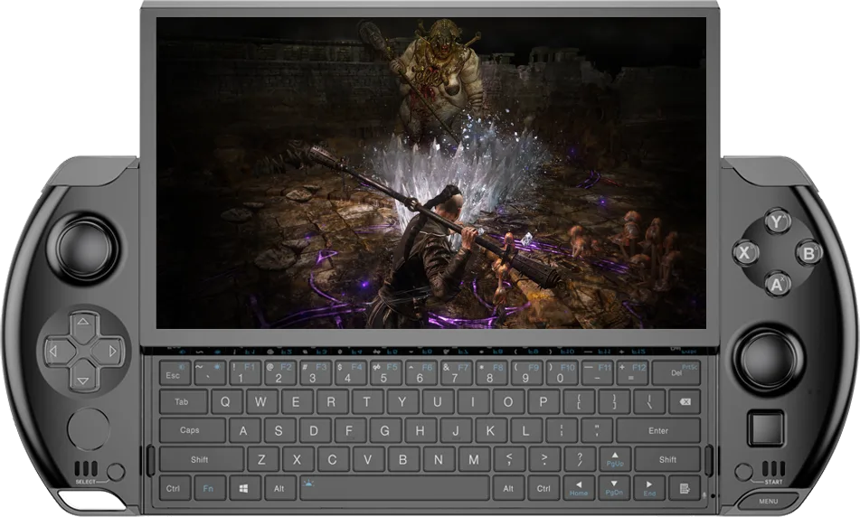
Task: Tap the C key
Action: click(332, 459)
